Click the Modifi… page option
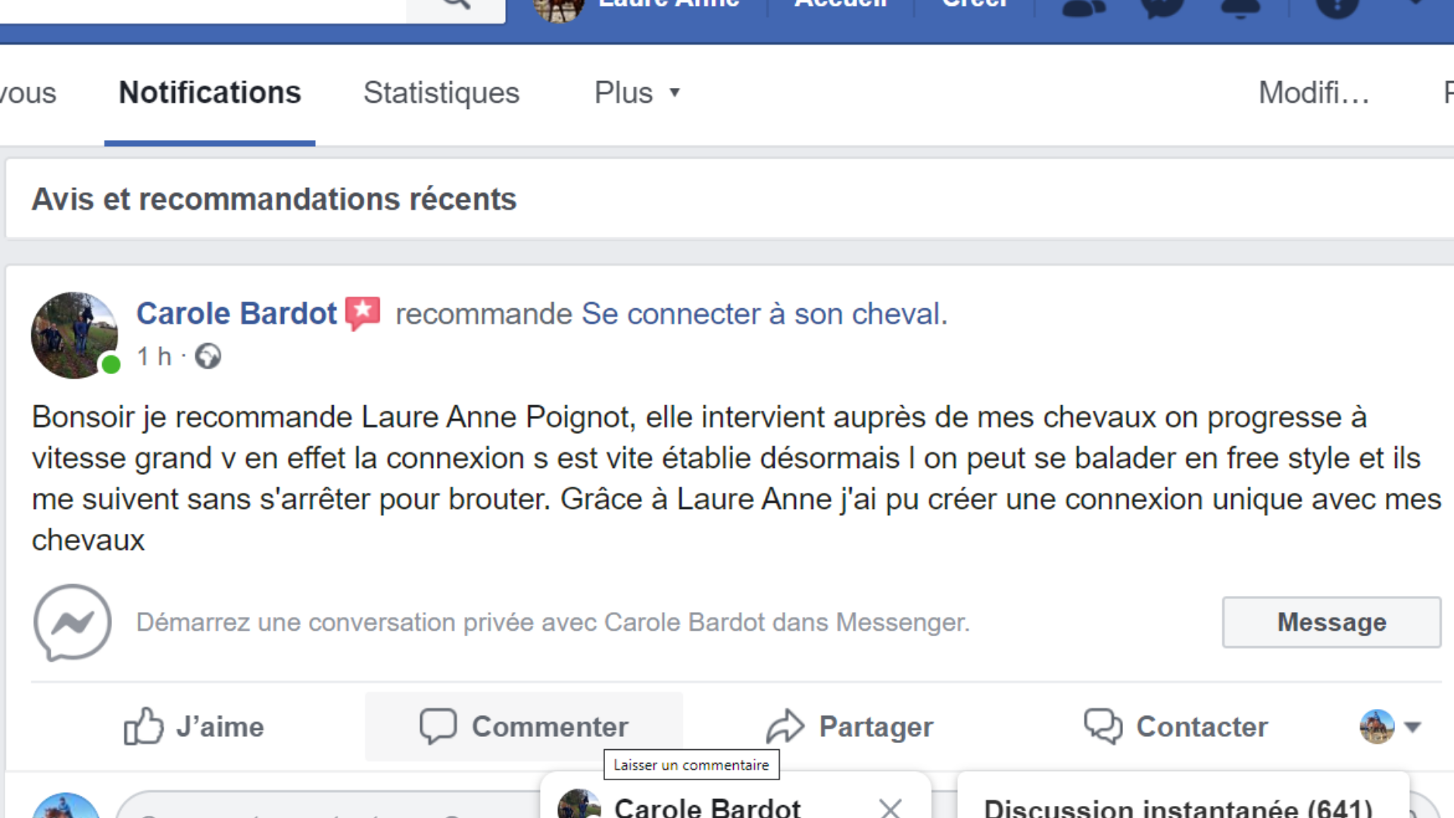Image resolution: width=1454 pixels, height=818 pixels. click(1314, 93)
